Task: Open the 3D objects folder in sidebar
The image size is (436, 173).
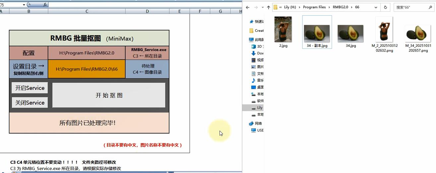Action: click(x=254, y=46)
